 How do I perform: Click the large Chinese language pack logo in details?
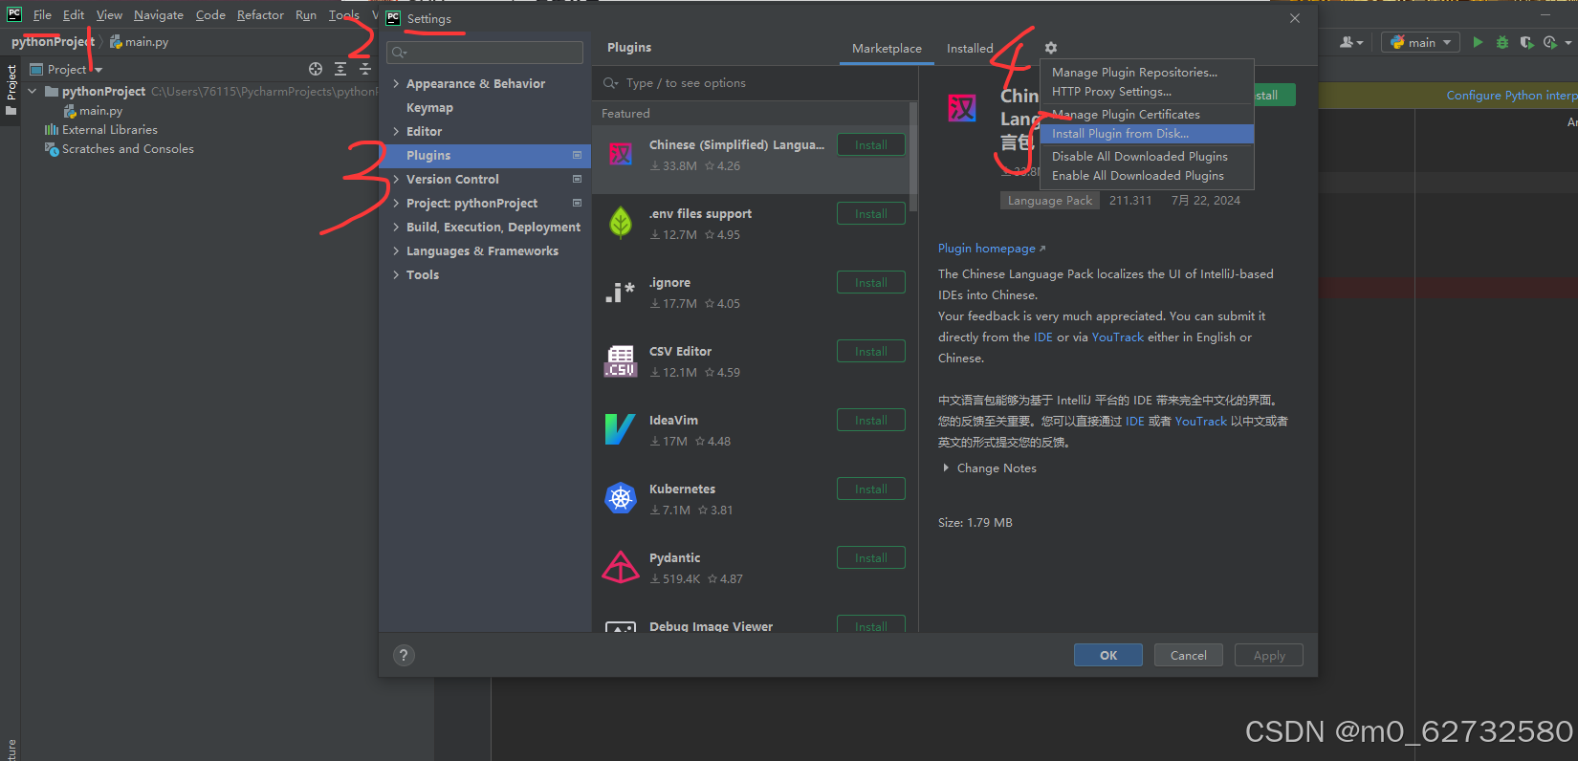coord(962,108)
